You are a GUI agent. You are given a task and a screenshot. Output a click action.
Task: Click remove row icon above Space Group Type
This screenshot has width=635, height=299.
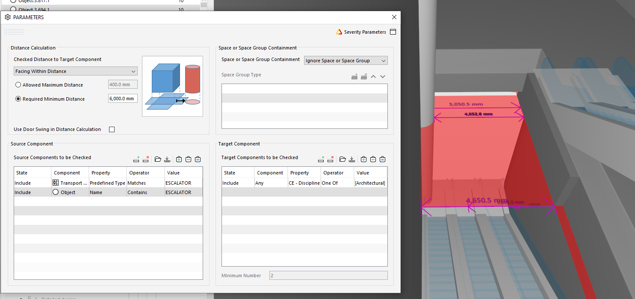click(x=364, y=76)
